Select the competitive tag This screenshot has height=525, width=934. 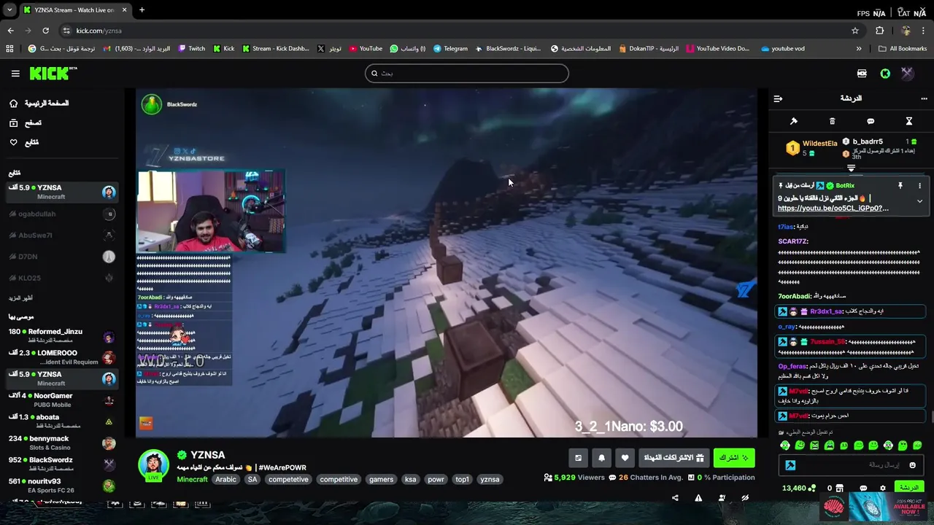[339, 479]
